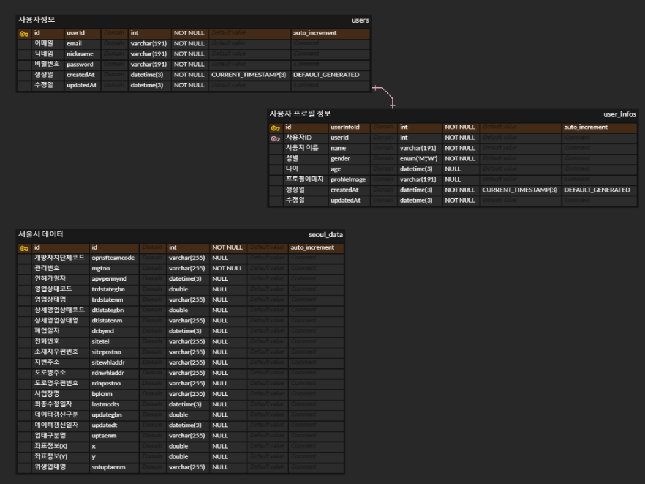Click the lastmodts column name cell
The image size is (645, 484).
tap(114, 404)
